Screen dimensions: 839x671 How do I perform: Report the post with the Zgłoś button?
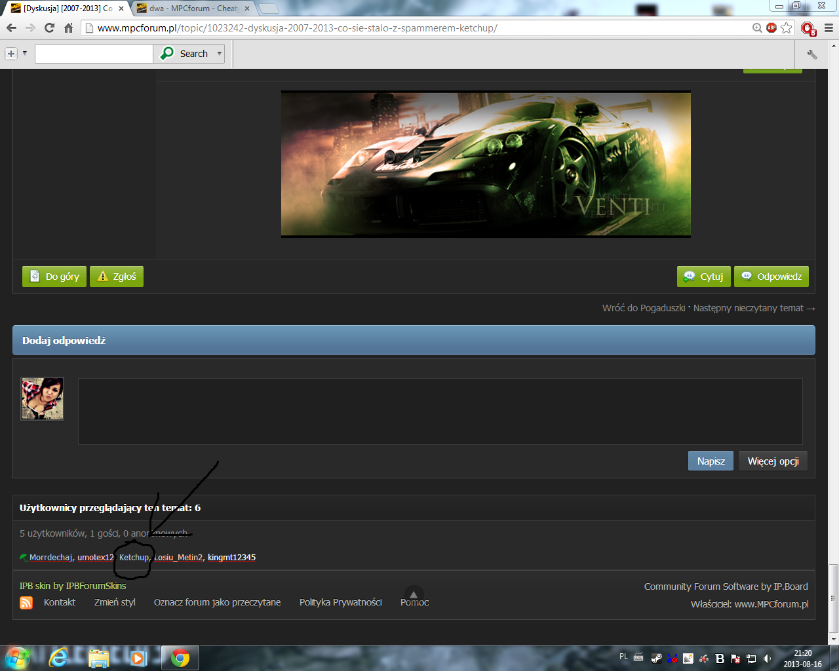click(x=117, y=277)
